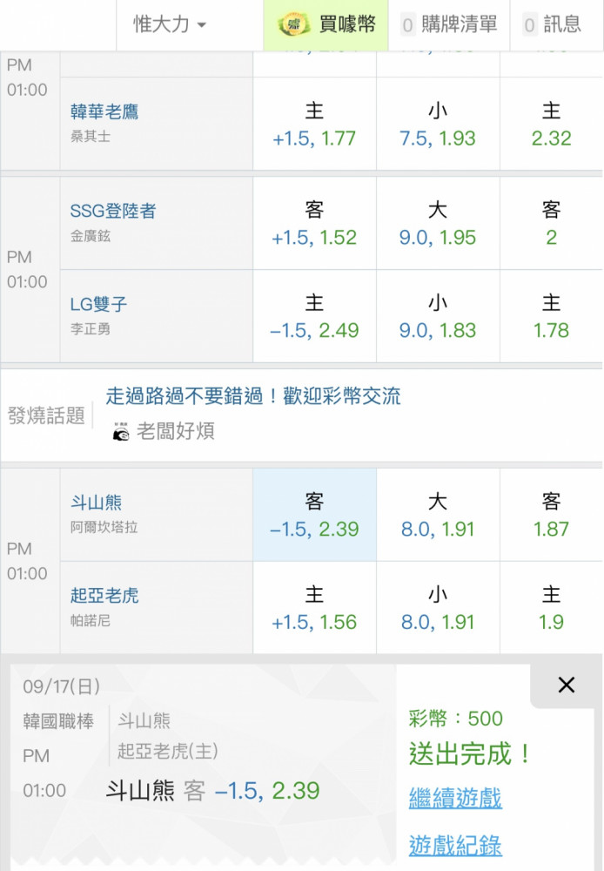
Task: Open the 走過路過不要錯過 hot topic link
Action: point(253,396)
